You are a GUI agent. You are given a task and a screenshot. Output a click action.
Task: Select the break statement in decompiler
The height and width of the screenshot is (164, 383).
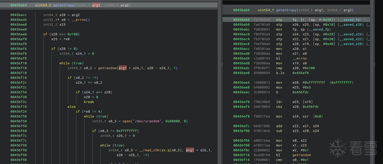click(89, 102)
